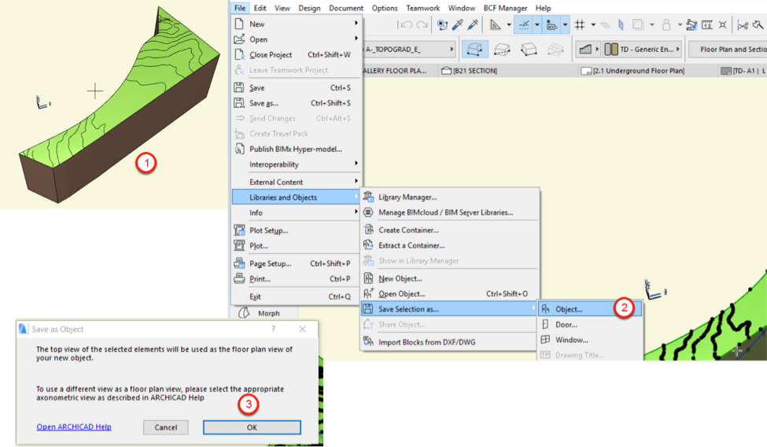The image size is (767, 447).
Task: Open the snap guides options dropdown arrow
Action: [537, 24]
